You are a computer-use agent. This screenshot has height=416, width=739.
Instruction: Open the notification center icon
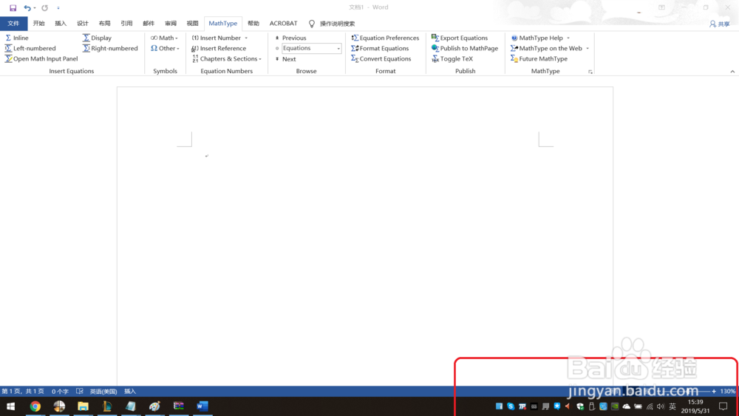pyautogui.click(x=723, y=406)
